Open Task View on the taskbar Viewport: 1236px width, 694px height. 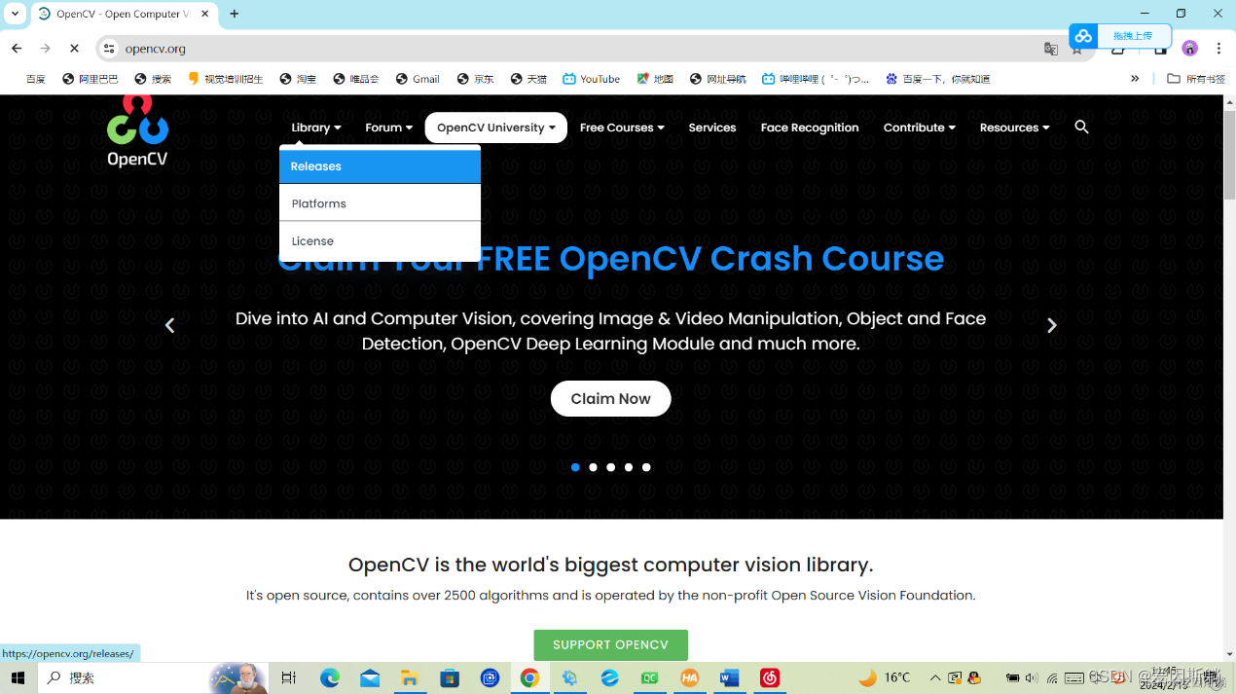tap(288, 677)
